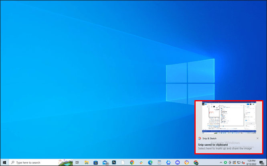Viewport: 267px width, 166px height.
Task: Show hidden system tray icons
Action: point(221,162)
